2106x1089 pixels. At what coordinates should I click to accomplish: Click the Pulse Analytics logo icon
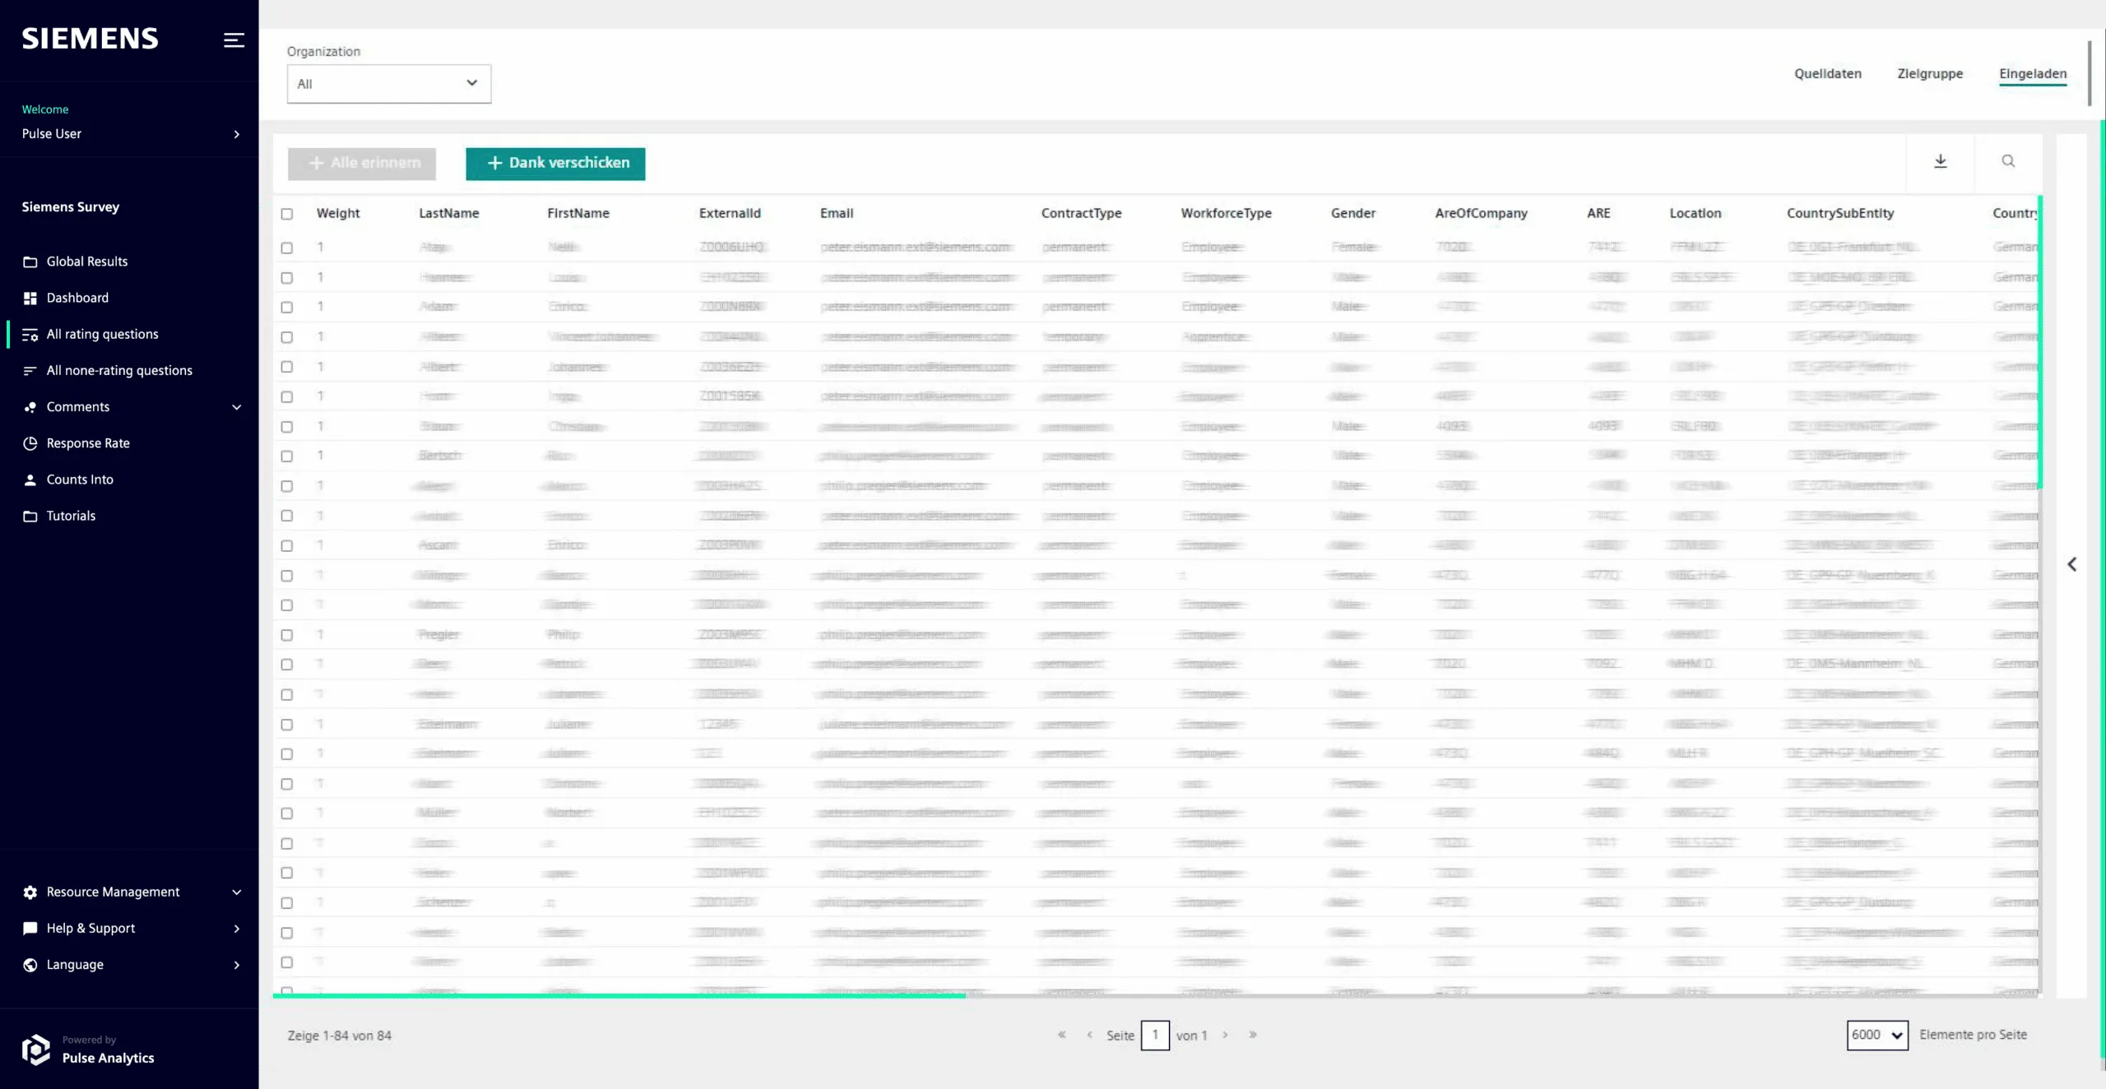click(35, 1050)
